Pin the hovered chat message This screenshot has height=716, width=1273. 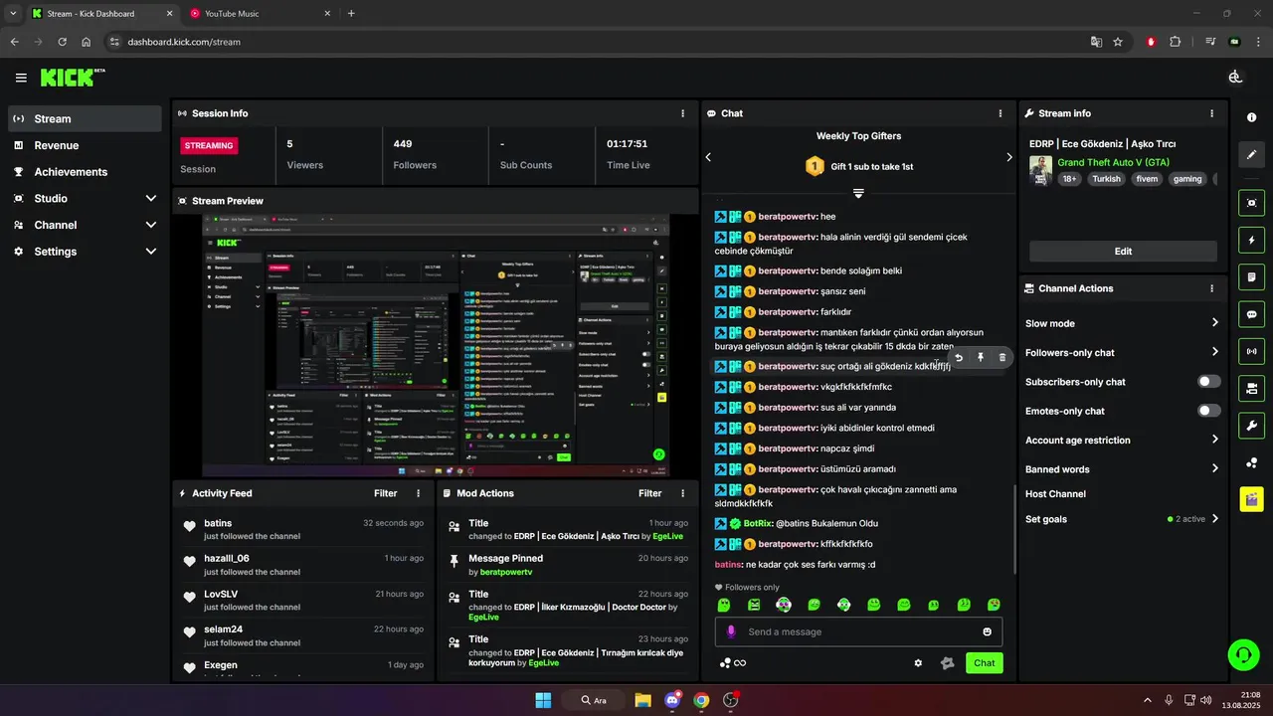click(x=980, y=357)
